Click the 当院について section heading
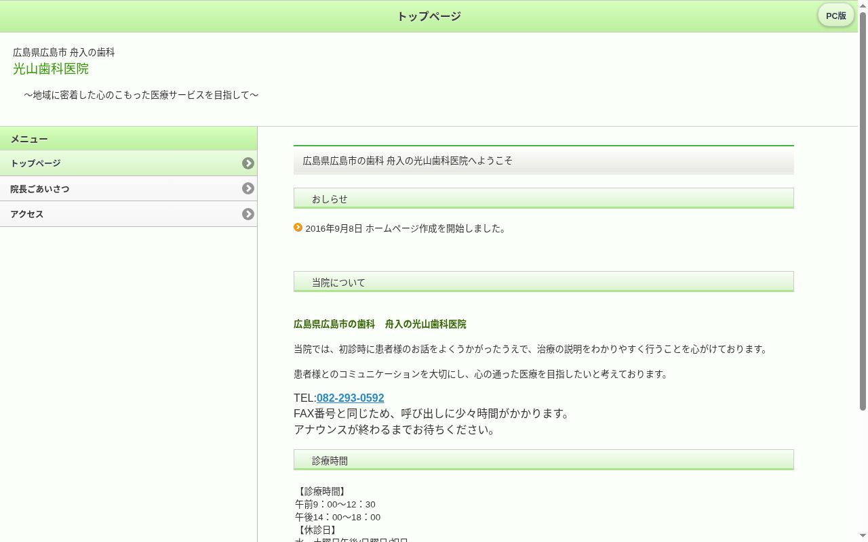This screenshot has height=542, width=868. point(543,282)
